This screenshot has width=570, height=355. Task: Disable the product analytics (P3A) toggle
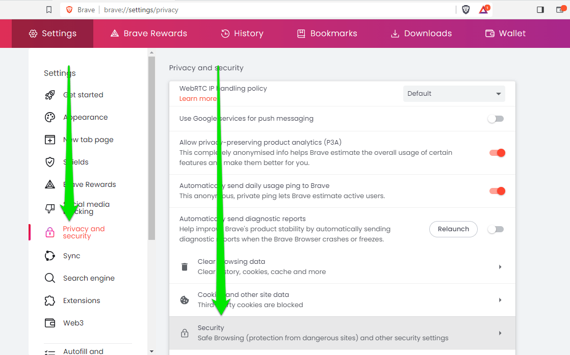[x=497, y=153]
